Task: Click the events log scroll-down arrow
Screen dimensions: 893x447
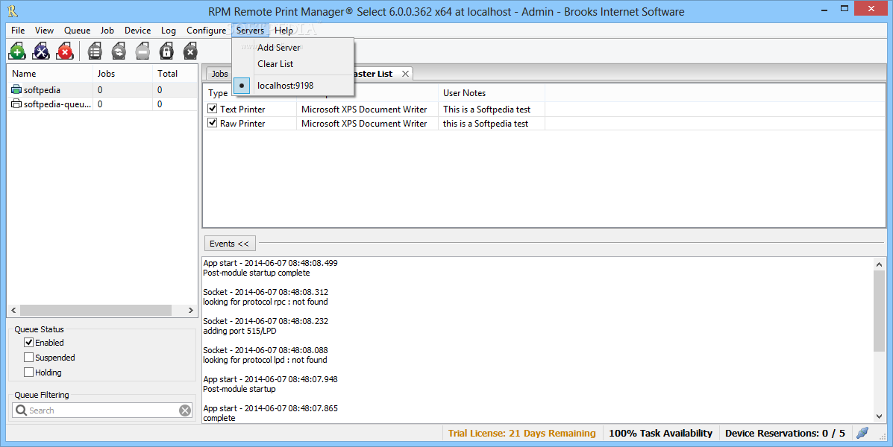Action: tap(879, 416)
